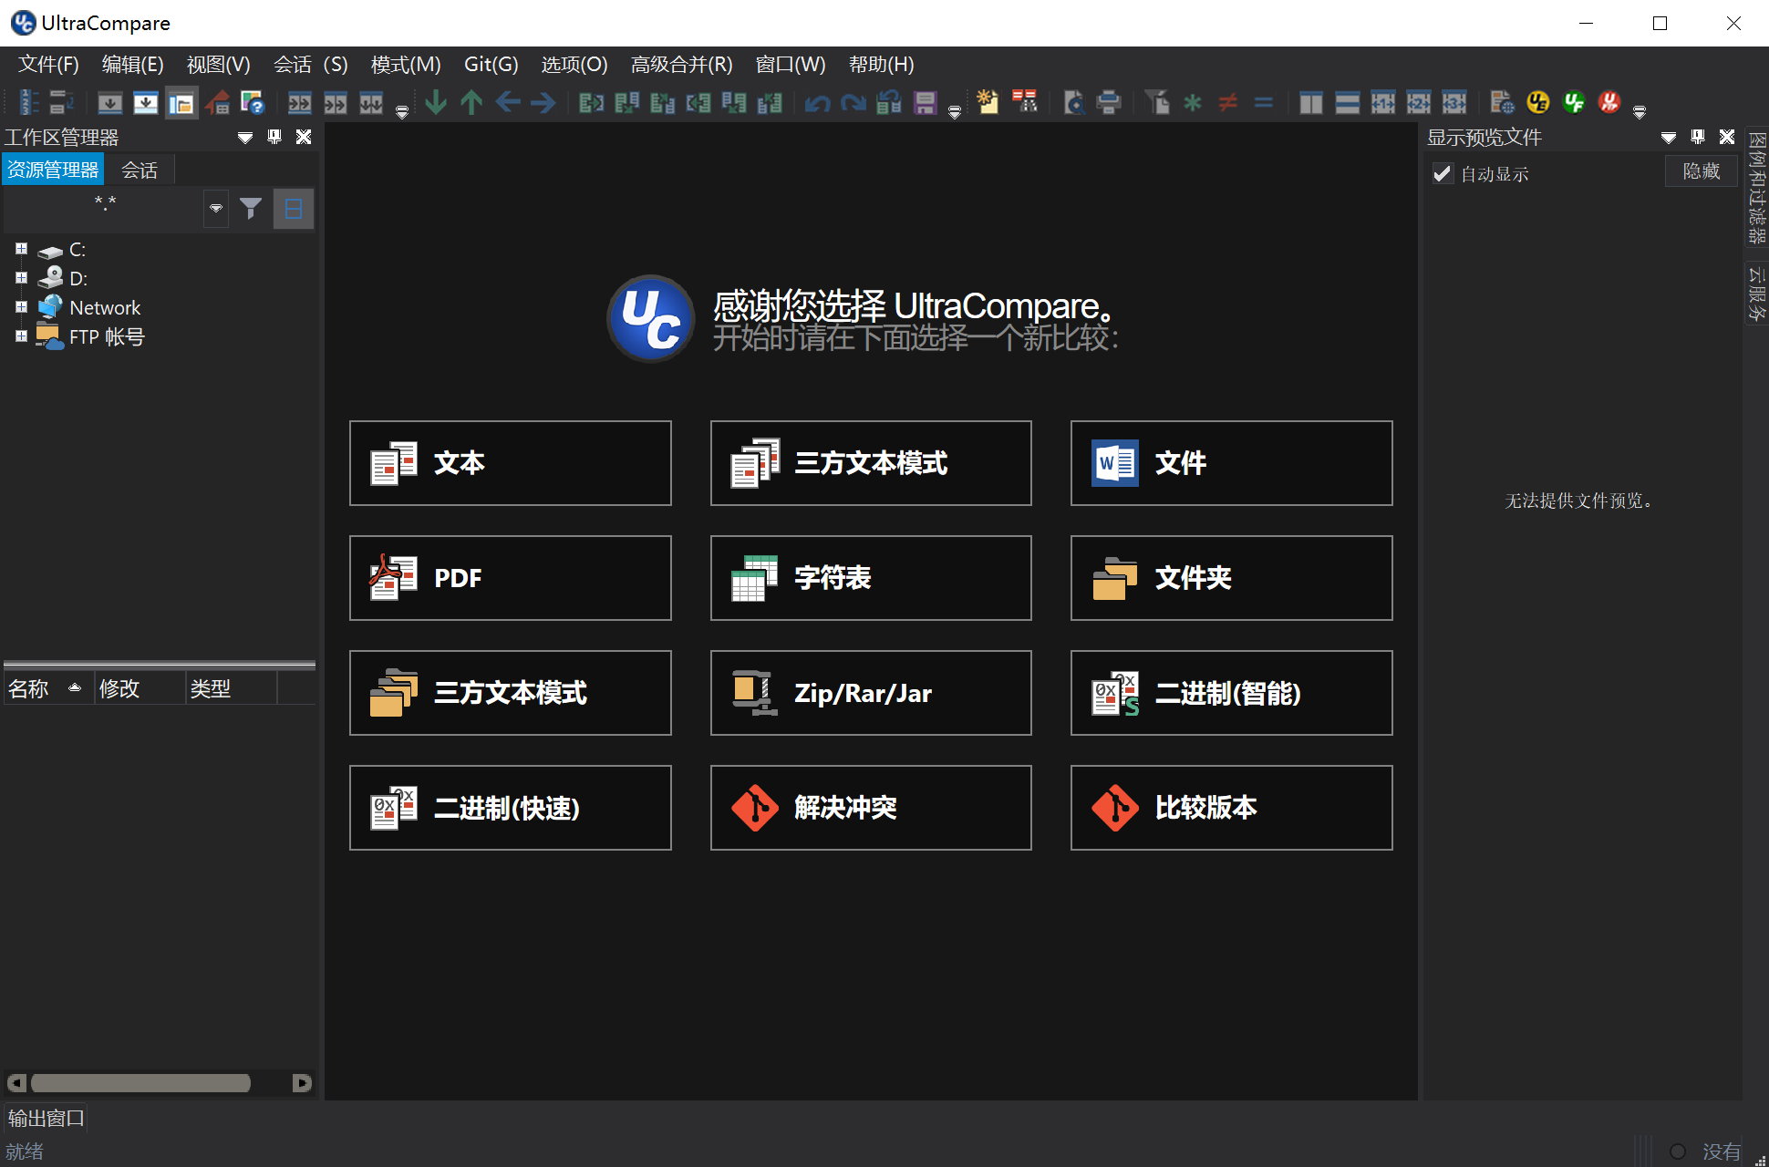Image resolution: width=1769 pixels, height=1167 pixels.
Task: Click the green up arrow previous-difference icon
Action: 471,102
